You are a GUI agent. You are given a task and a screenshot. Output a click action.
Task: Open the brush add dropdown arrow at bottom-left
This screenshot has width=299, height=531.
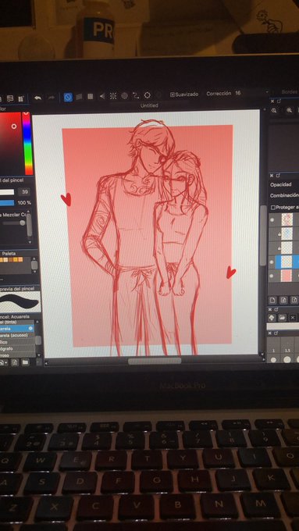(x=6, y=362)
